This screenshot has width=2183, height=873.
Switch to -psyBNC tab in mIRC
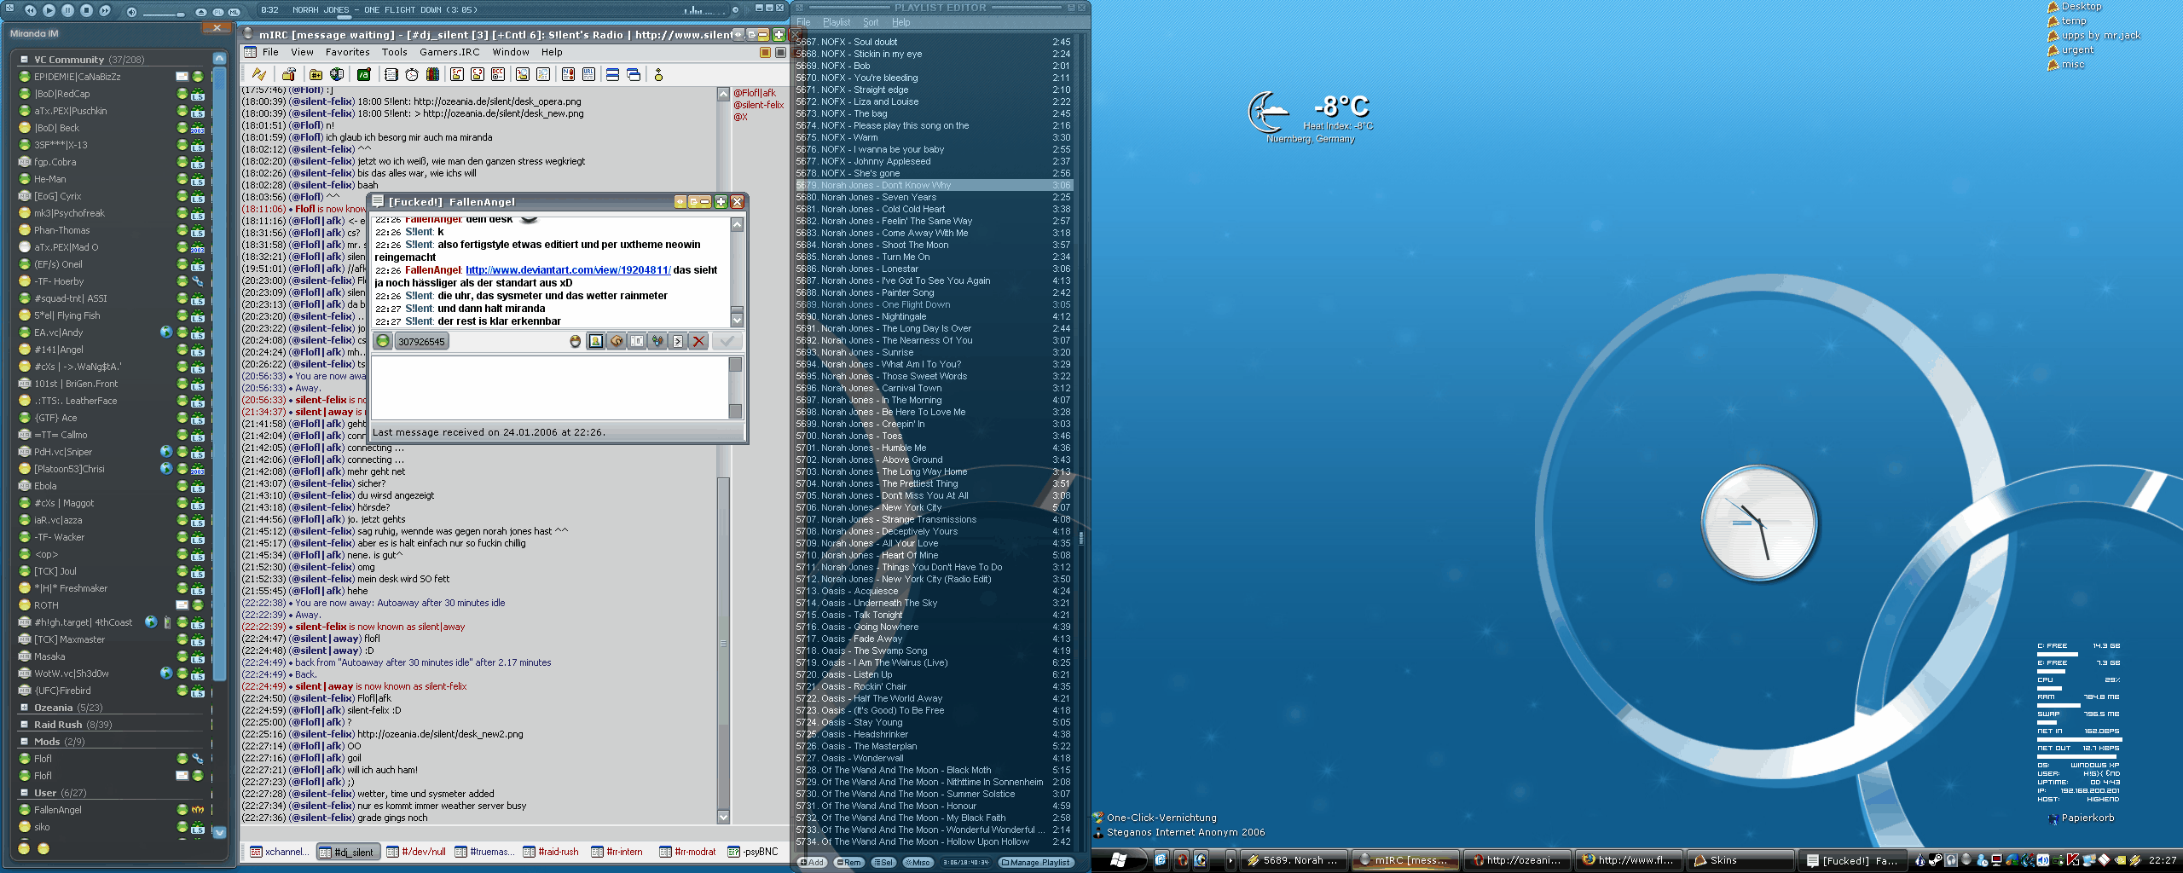pos(753,852)
